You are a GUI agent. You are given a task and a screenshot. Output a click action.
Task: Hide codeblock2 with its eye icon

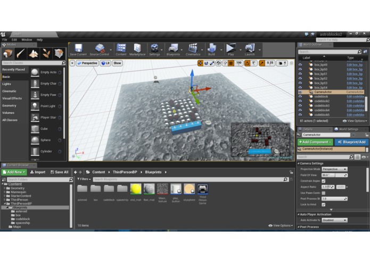click(x=300, y=101)
